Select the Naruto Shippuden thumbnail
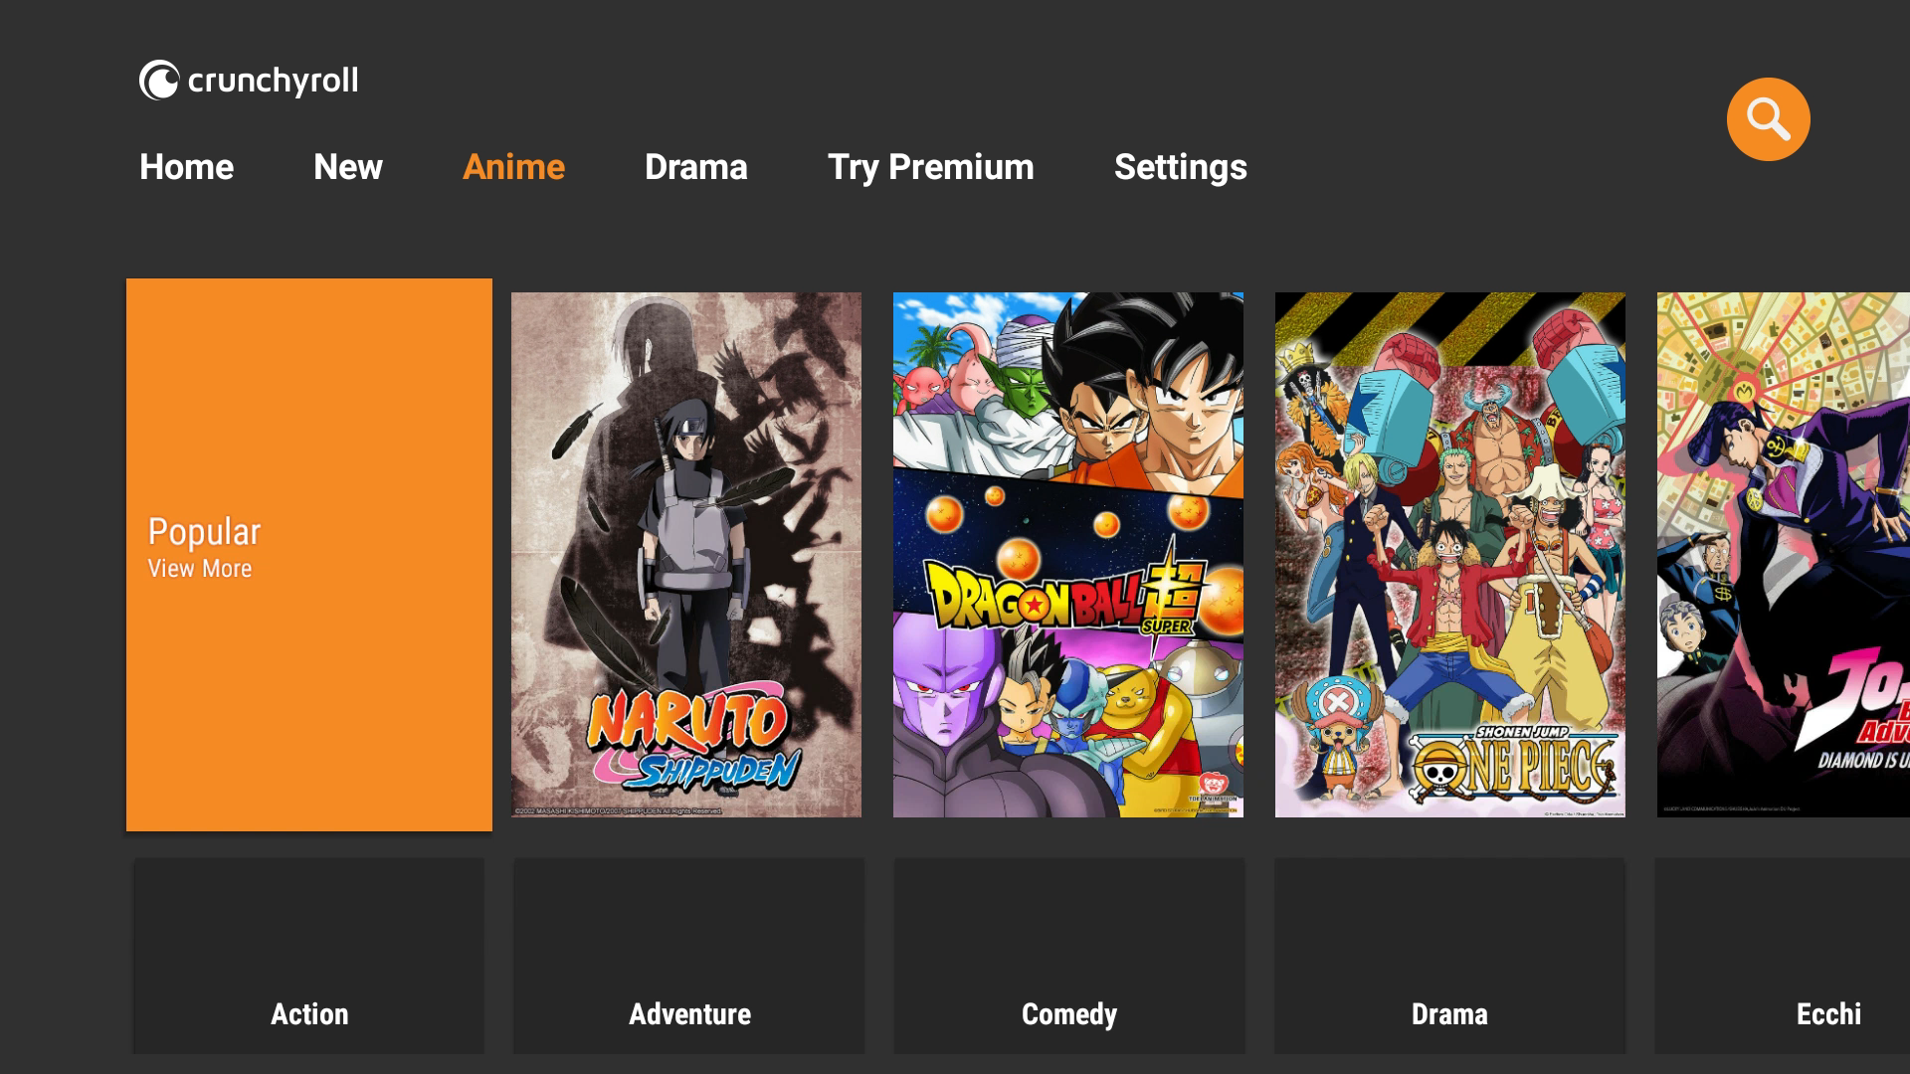Image resolution: width=1910 pixels, height=1074 pixels. click(x=687, y=555)
